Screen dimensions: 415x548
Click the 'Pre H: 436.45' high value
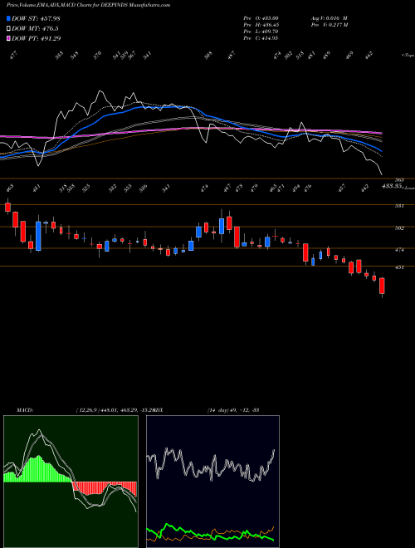(261, 25)
